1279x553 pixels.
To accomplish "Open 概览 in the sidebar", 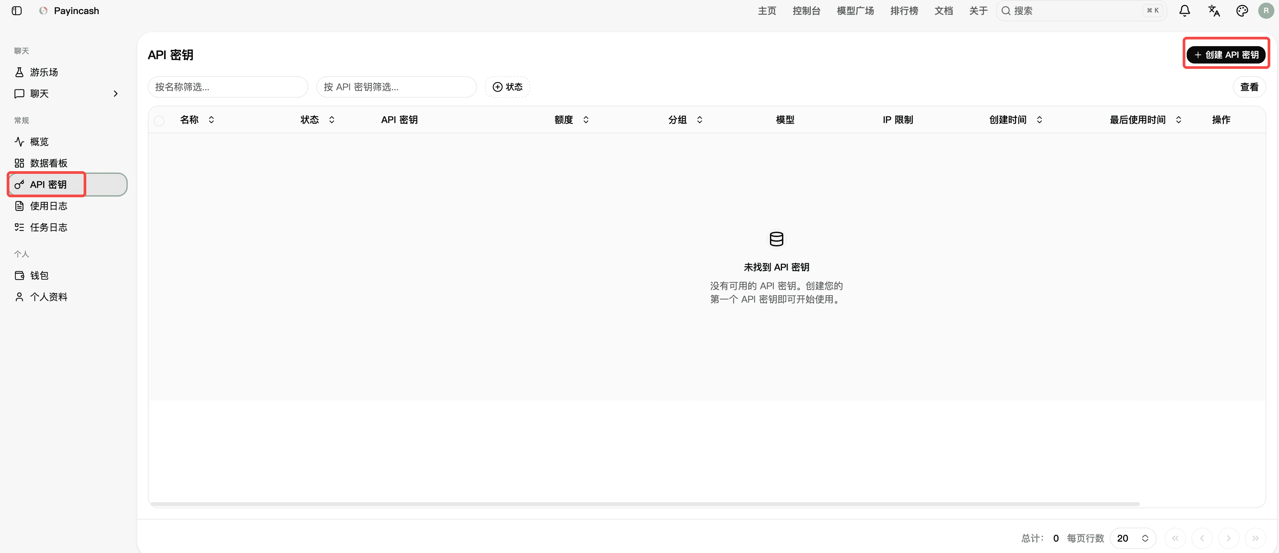I will coord(68,141).
